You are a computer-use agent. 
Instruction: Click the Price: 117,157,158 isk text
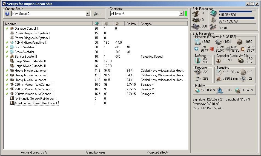(207, 108)
